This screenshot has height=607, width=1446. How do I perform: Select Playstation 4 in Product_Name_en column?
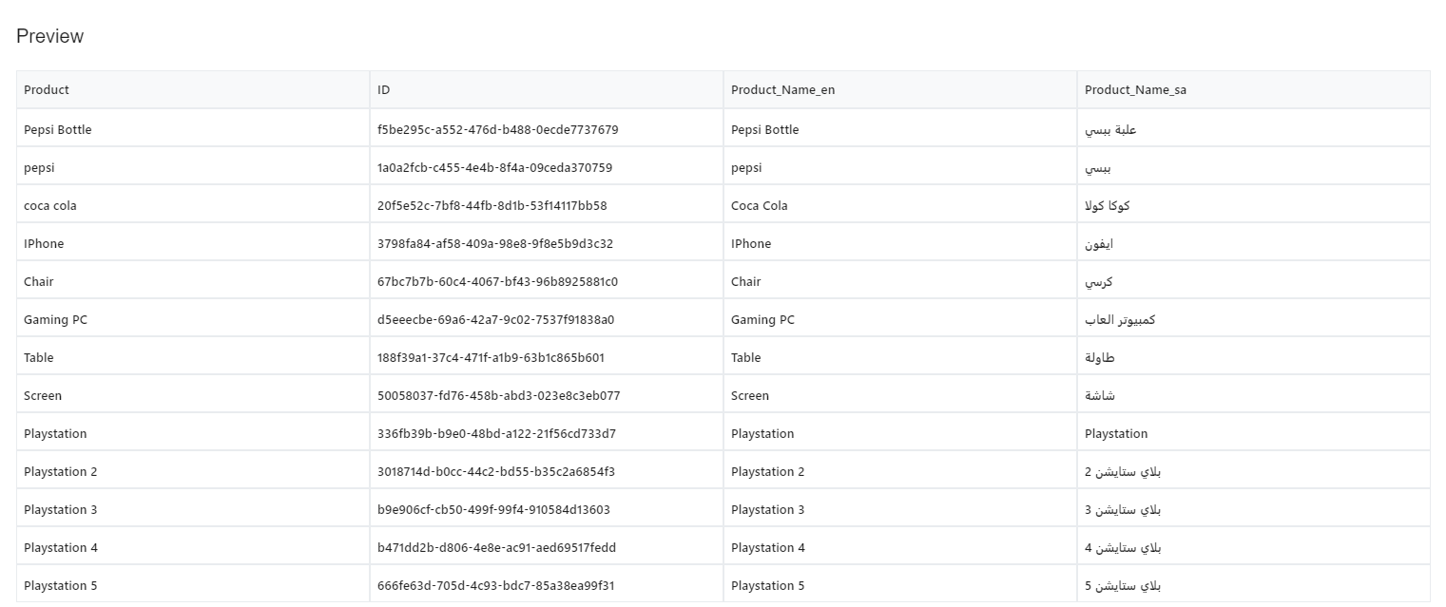point(767,548)
